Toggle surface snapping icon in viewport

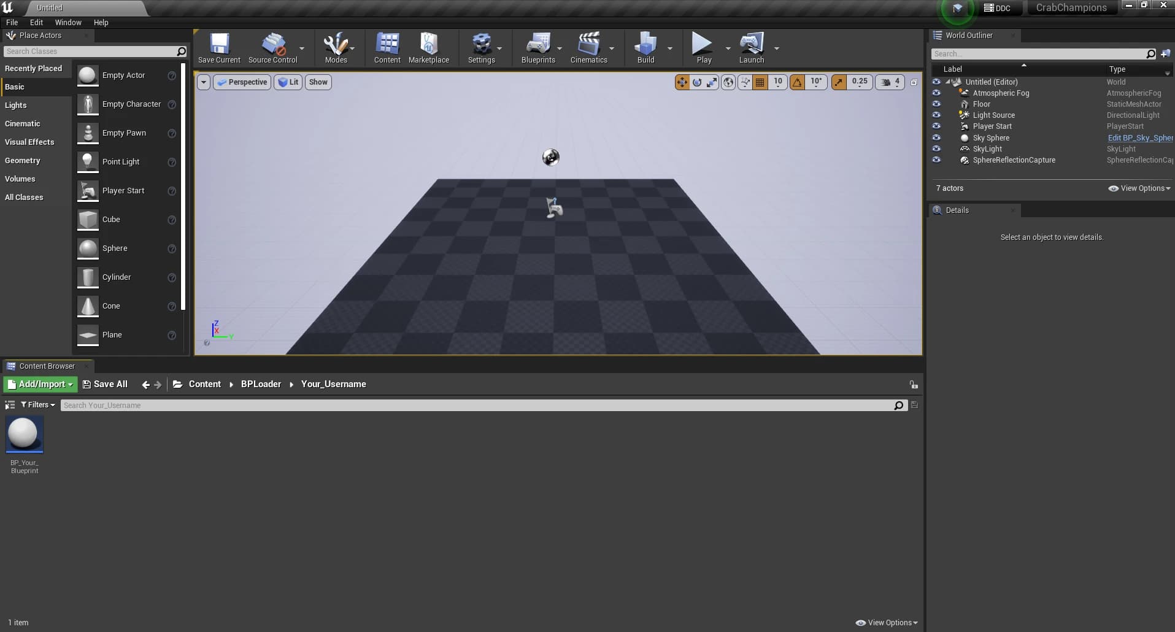coord(745,82)
